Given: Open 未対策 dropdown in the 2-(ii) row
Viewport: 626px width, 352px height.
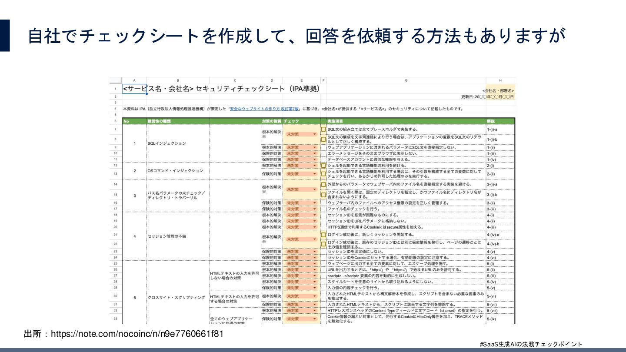Looking at the screenshot, I should coord(301,174).
